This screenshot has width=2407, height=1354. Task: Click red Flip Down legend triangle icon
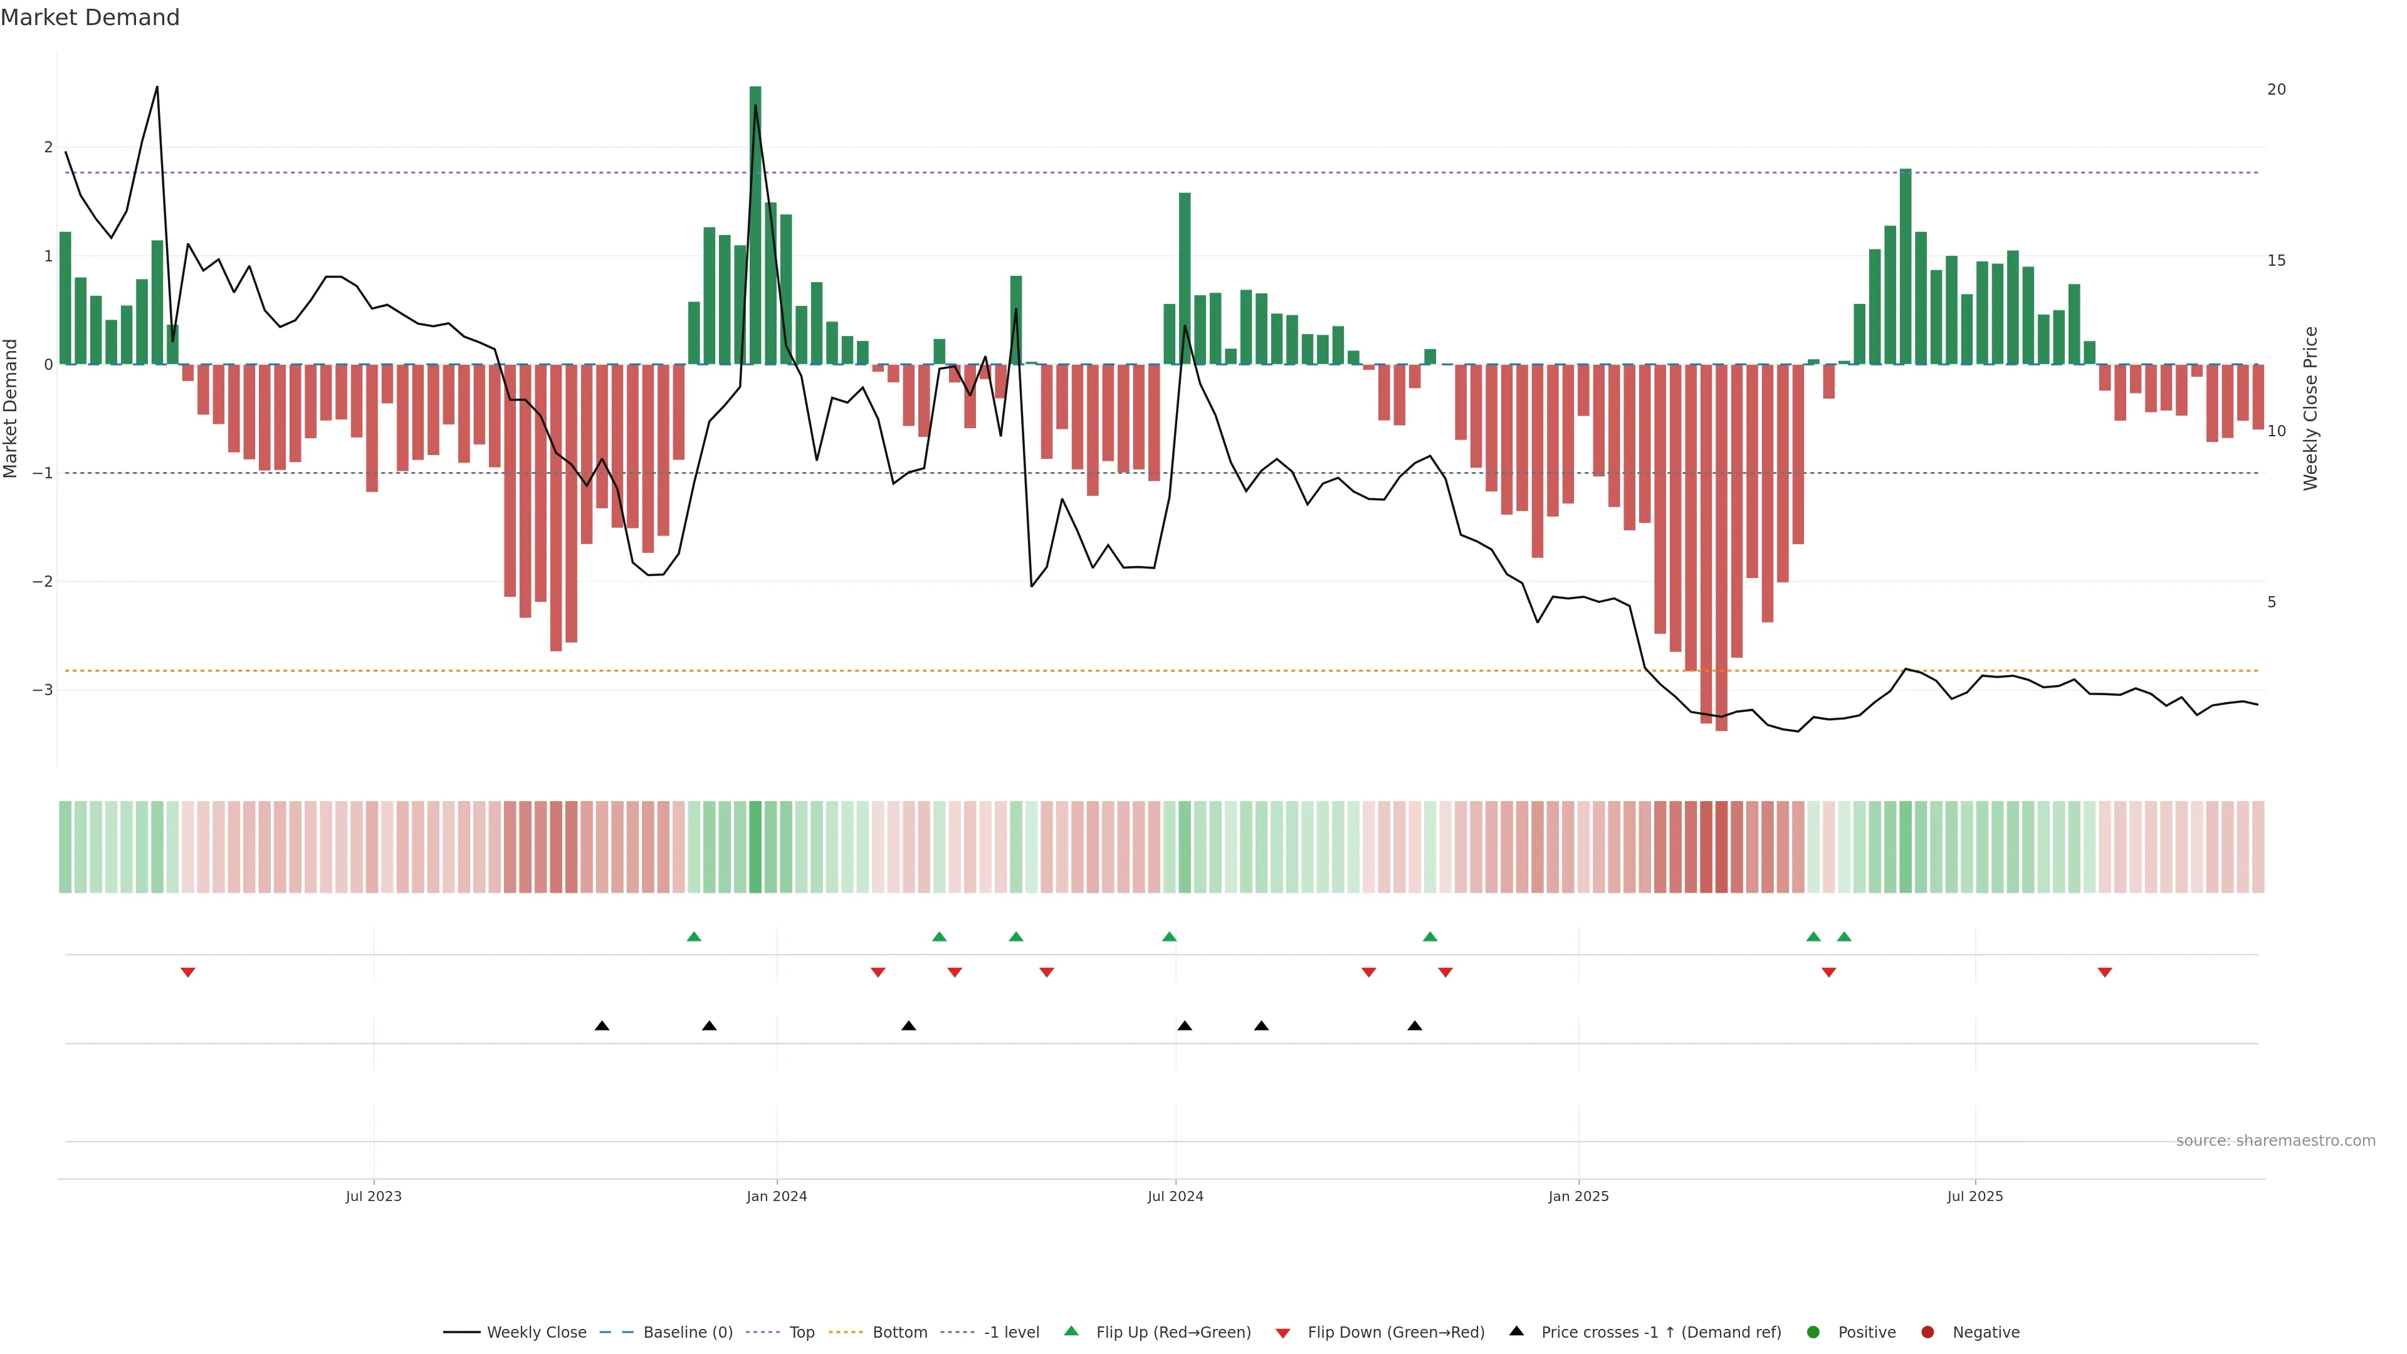click(x=1283, y=1333)
